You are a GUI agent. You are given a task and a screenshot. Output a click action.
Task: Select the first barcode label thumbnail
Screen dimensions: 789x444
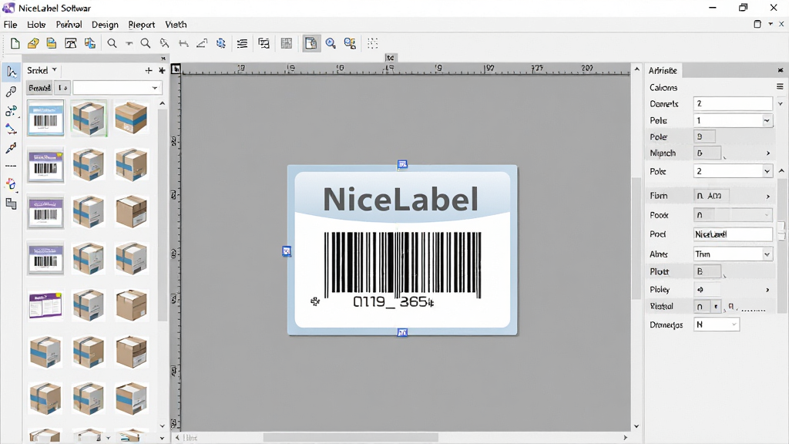click(45, 118)
